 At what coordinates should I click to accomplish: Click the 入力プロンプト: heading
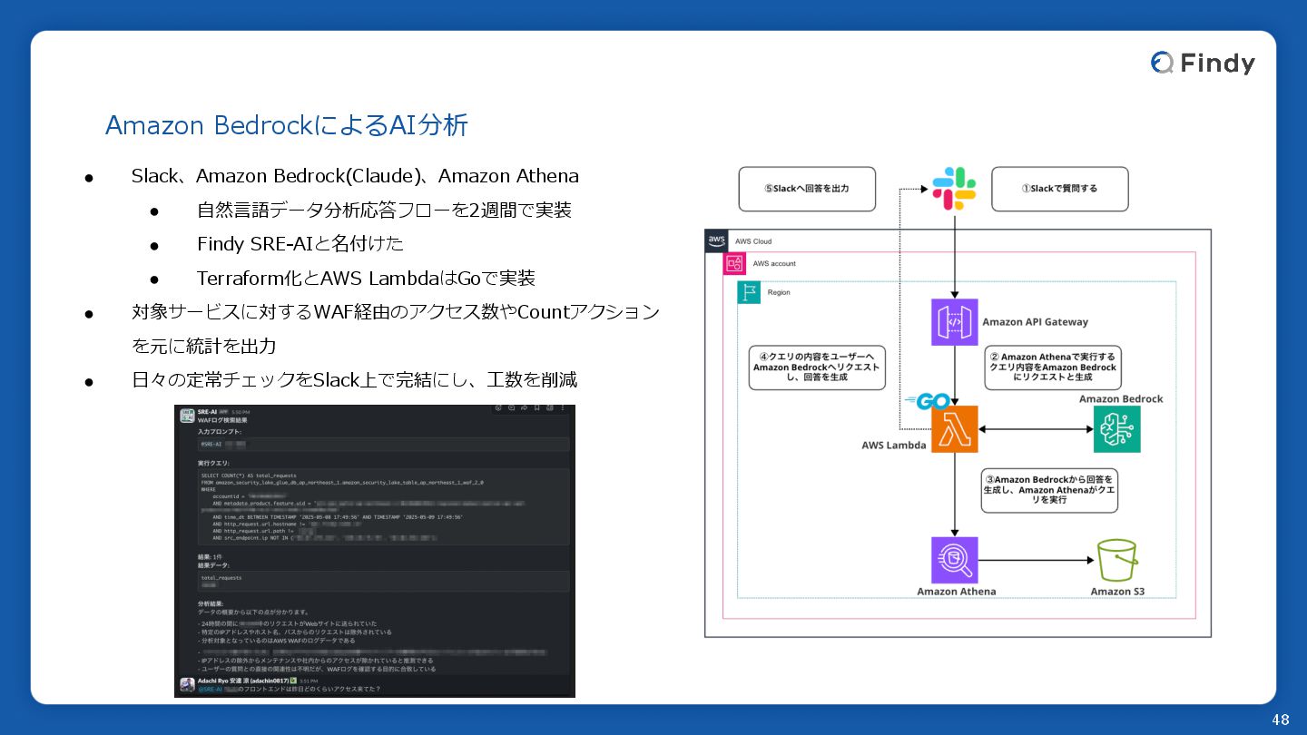click(220, 432)
